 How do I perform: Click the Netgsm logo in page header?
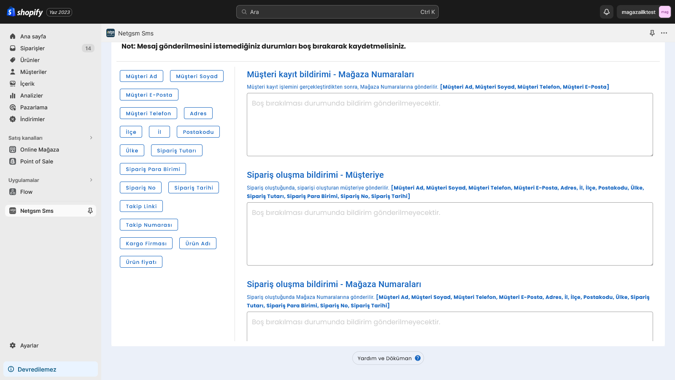click(x=111, y=33)
